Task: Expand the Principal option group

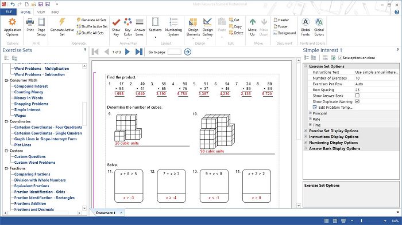Action: coord(310,113)
